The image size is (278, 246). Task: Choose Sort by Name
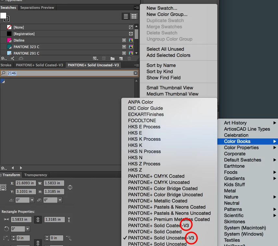click(x=178, y=65)
